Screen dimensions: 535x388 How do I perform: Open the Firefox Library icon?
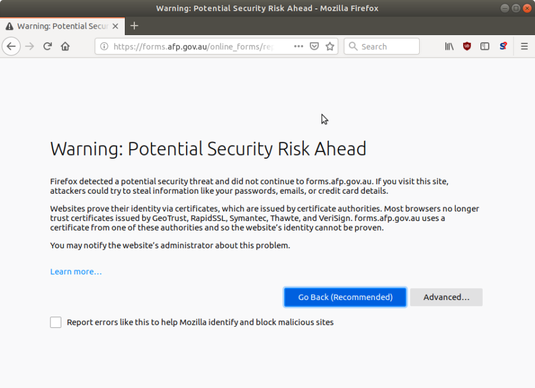pyautogui.click(x=449, y=46)
